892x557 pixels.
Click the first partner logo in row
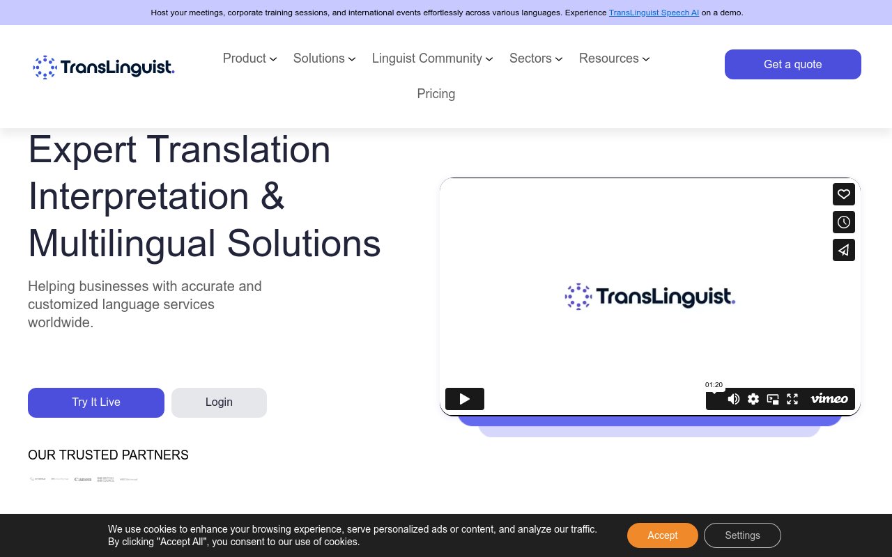tap(38, 479)
